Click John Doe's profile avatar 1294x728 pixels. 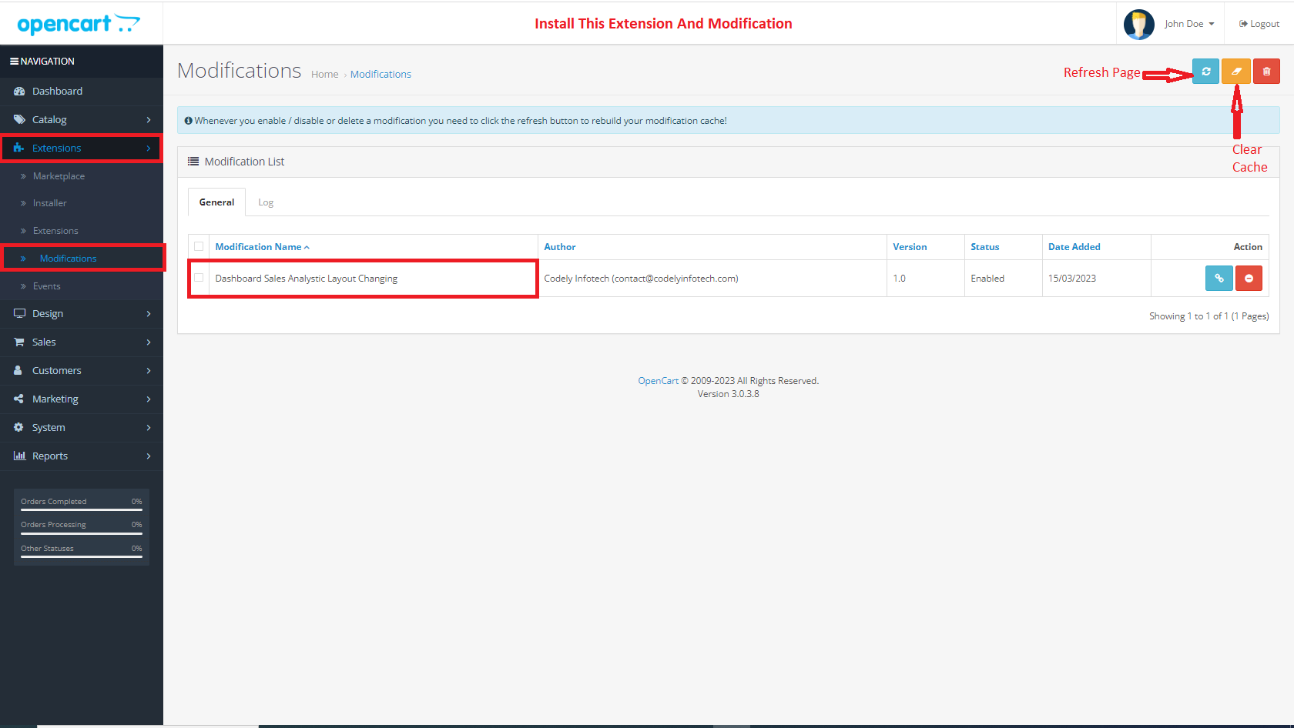pyautogui.click(x=1138, y=24)
